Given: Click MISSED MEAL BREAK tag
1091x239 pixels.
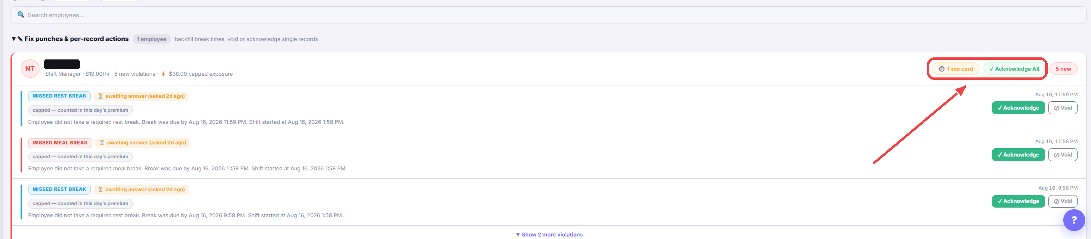Looking at the screenshot, I should point(60,143).
